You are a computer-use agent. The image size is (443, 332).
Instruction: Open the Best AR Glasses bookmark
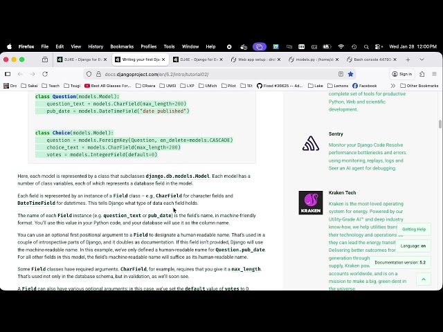108,86
